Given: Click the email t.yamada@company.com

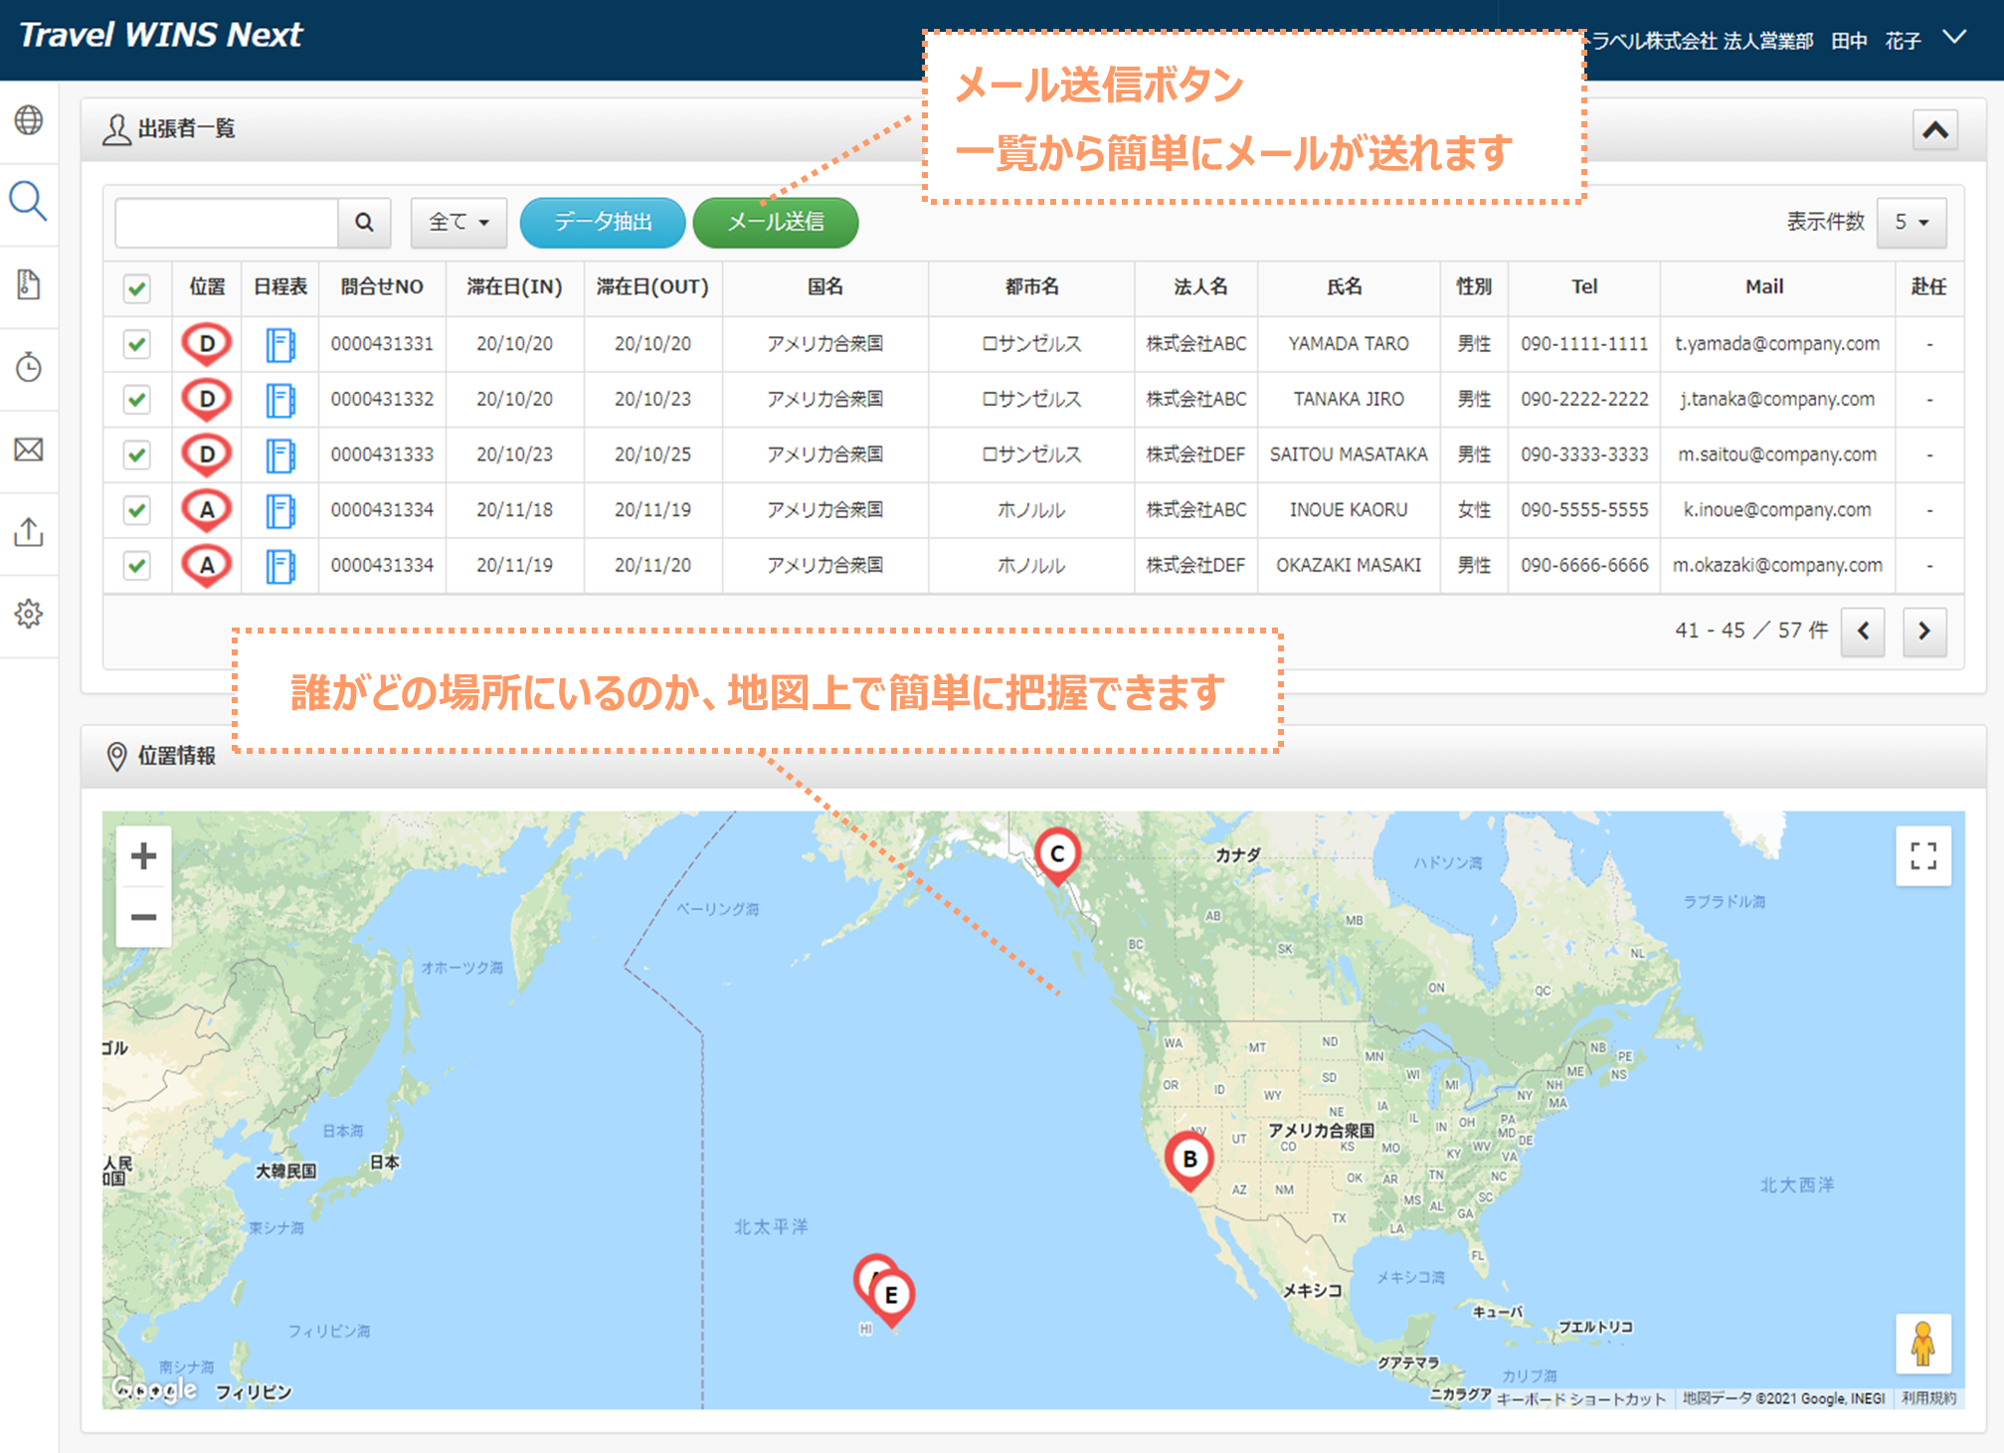Looking at the screenshot, I should click(1777, 344).
